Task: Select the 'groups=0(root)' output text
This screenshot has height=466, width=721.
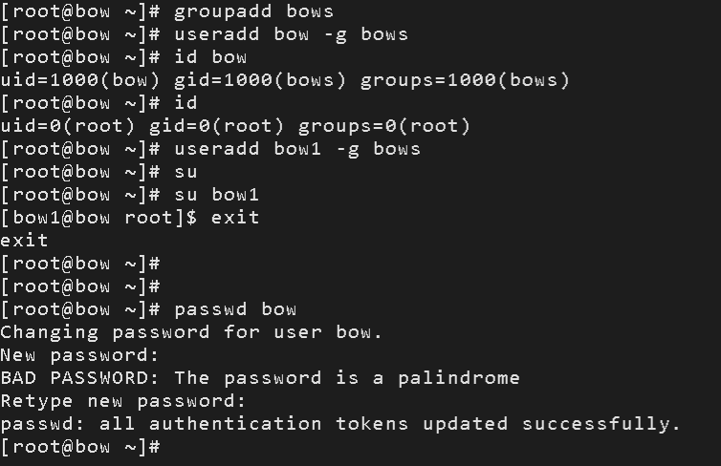Action: [x=384, y=126]
